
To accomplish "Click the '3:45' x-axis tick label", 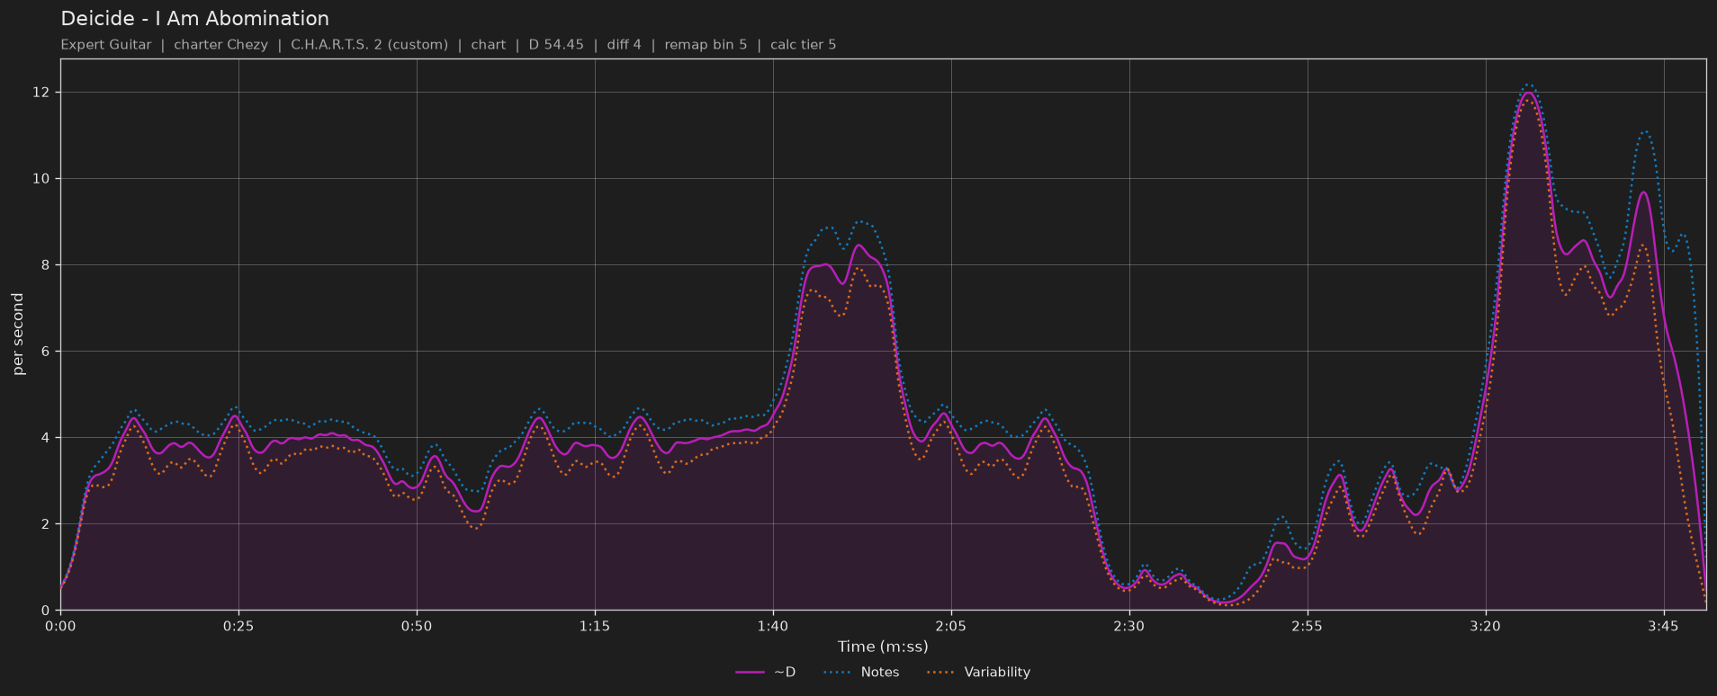I will [x=1663, y=627].
